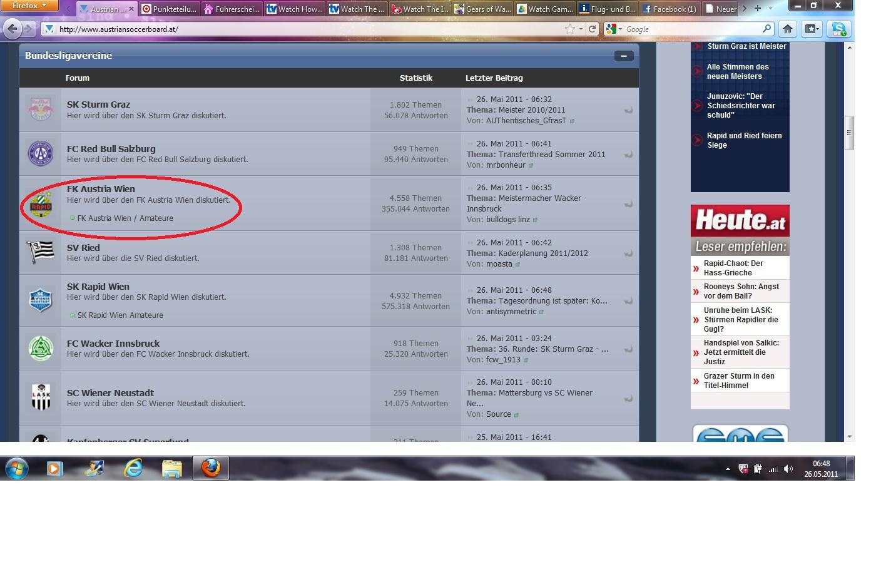Open article Rooneys Sohn: Angst vor dem Ball?

(741, 291)
